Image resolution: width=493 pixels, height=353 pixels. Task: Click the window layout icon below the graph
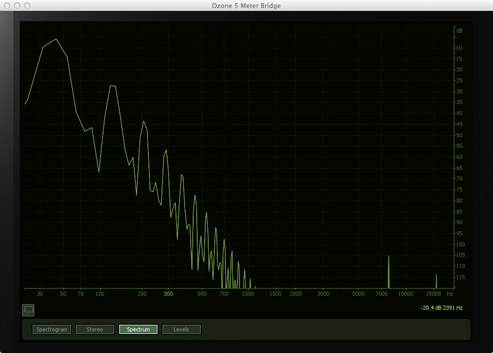[x=28, y=310]
